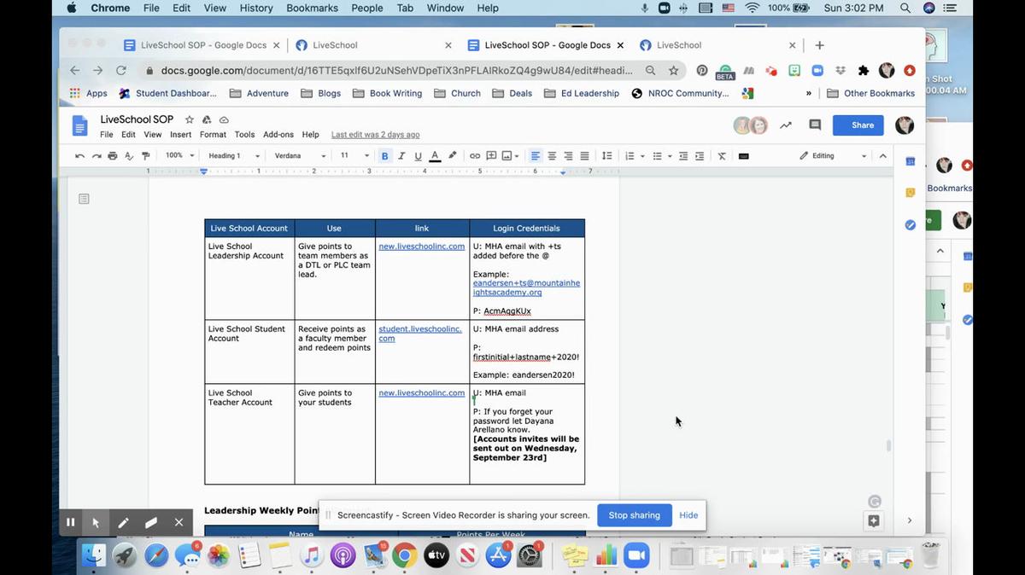Screen dimensions: 1025x575
Task: Switch to first LiveSchool SOP tab
Action: click(x=201, y=45)
